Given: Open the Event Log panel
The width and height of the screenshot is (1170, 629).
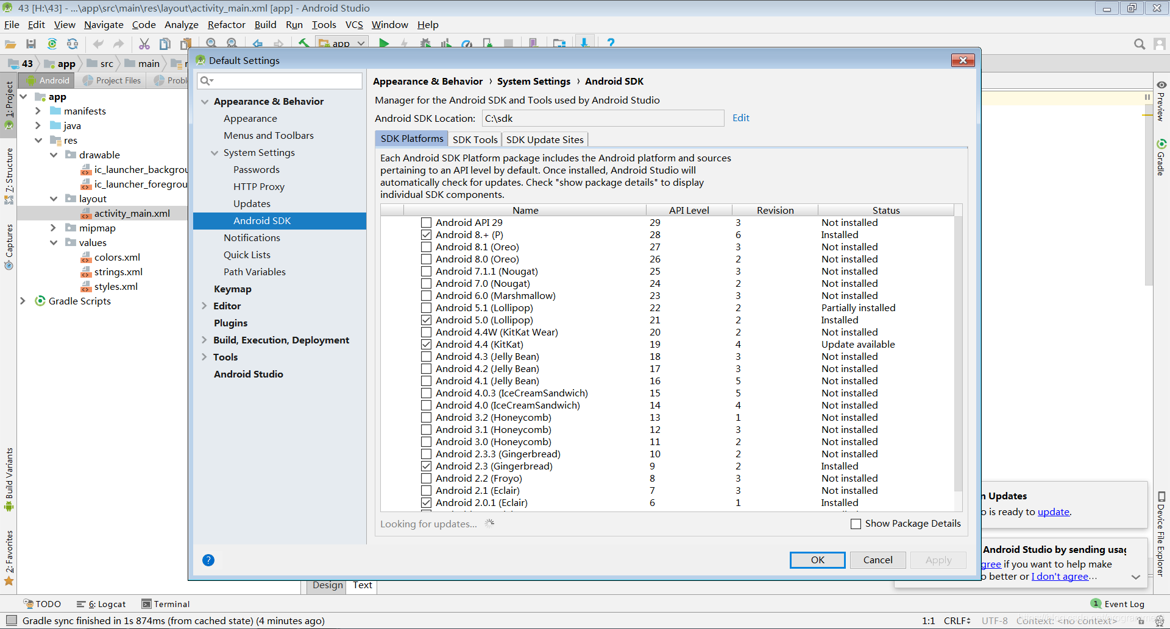Looking at the screenshot, I should point(1118,604).
